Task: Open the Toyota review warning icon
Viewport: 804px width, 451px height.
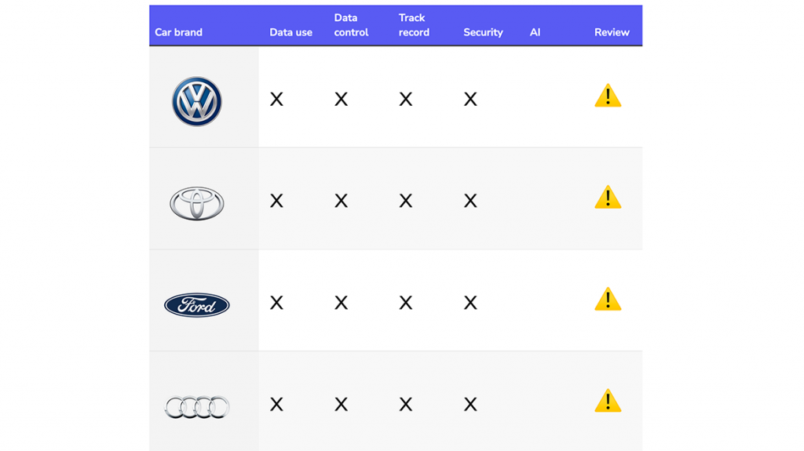Action: pos(608,198)
